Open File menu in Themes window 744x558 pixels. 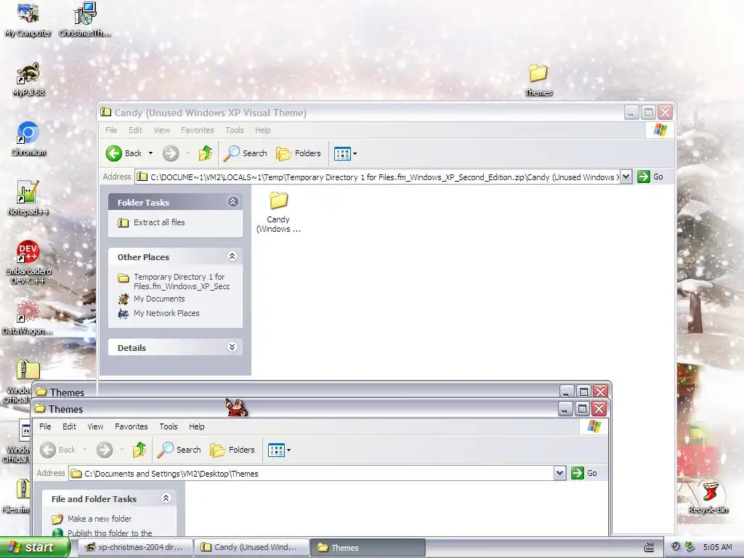point(45,426)
